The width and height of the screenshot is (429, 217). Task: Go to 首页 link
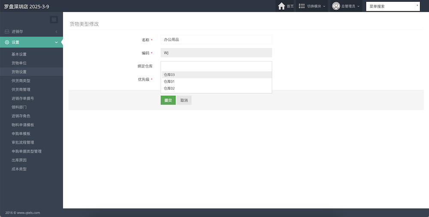[290, 6]
